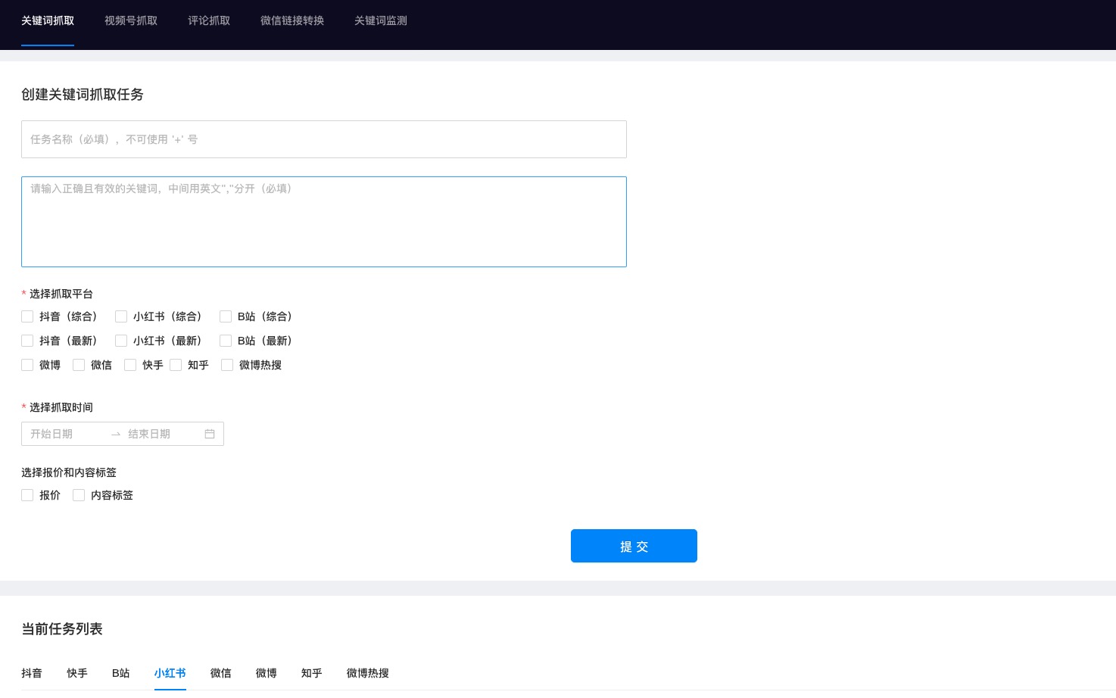
Task: Switch to the 关键词监测 tab
Action: (x=381, y=21)
